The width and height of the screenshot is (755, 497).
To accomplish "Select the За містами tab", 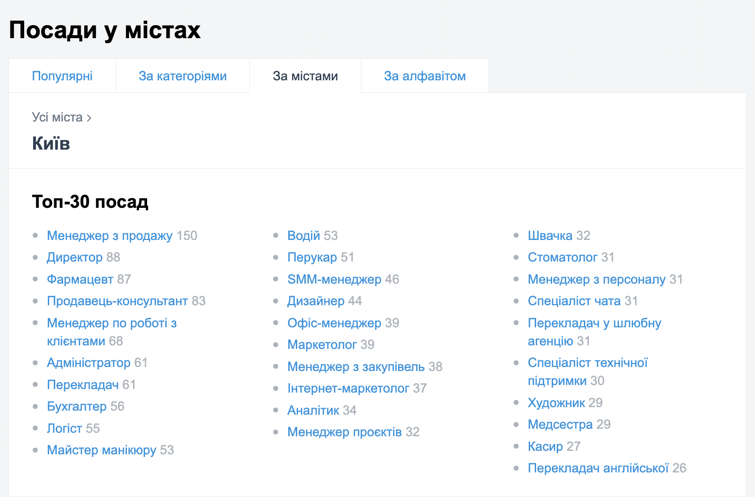I will tap(305, 76).
